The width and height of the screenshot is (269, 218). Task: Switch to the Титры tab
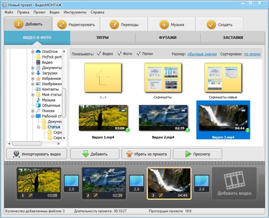[x=102, y=38]
